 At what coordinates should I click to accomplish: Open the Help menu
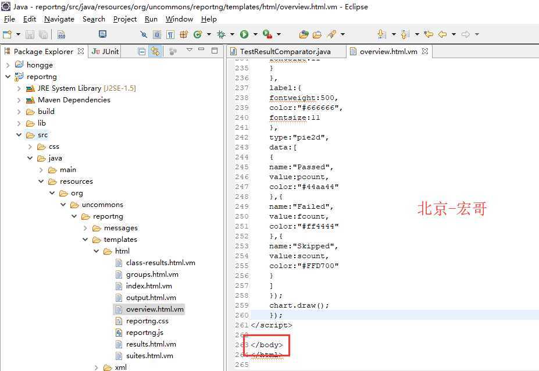pos(209,19)
